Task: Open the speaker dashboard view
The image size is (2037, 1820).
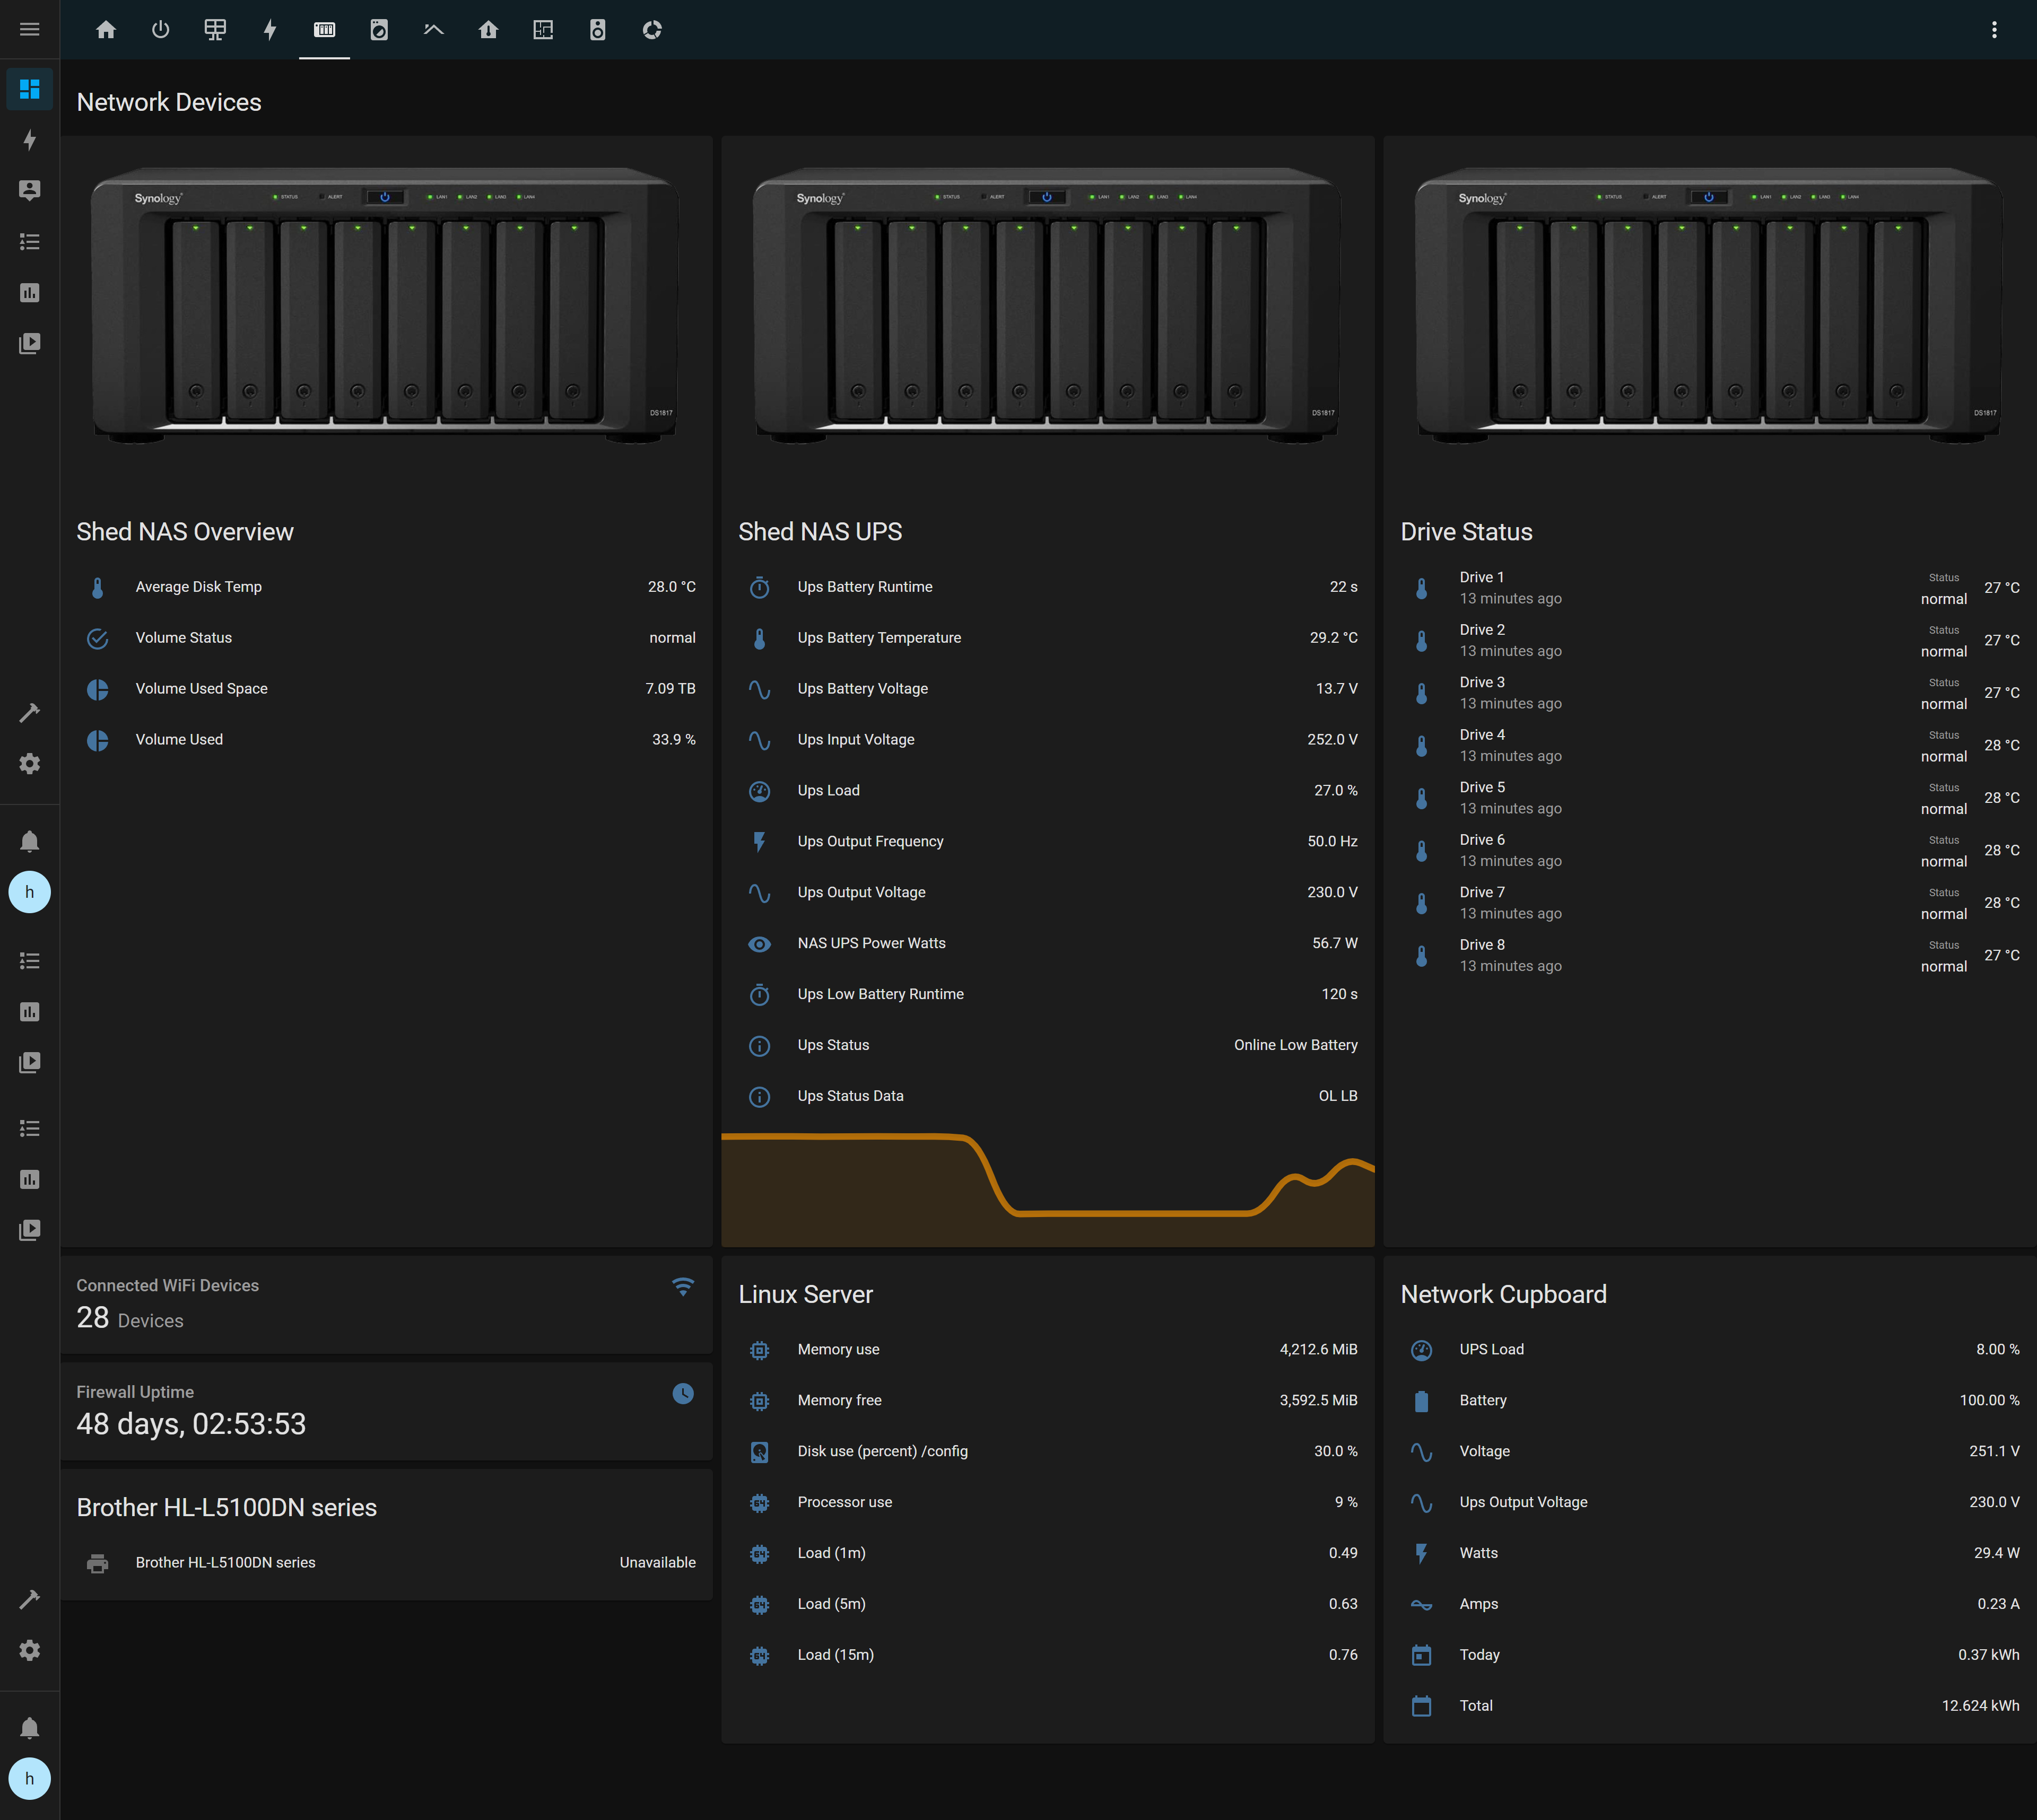Action: point(597,29)
